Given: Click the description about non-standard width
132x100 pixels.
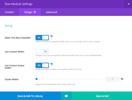Looking at the screenshot, I should pos(69,55).
